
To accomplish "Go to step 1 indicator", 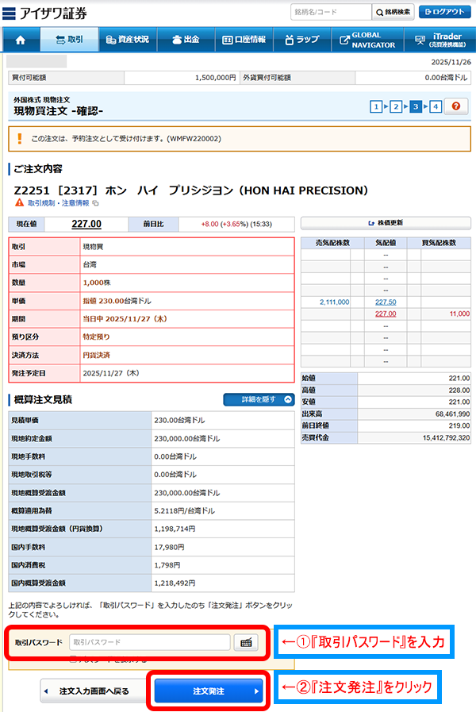I will (376, 106).
